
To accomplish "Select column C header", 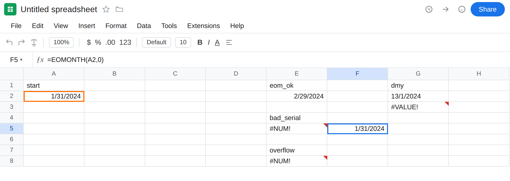I will coord(175,74).
